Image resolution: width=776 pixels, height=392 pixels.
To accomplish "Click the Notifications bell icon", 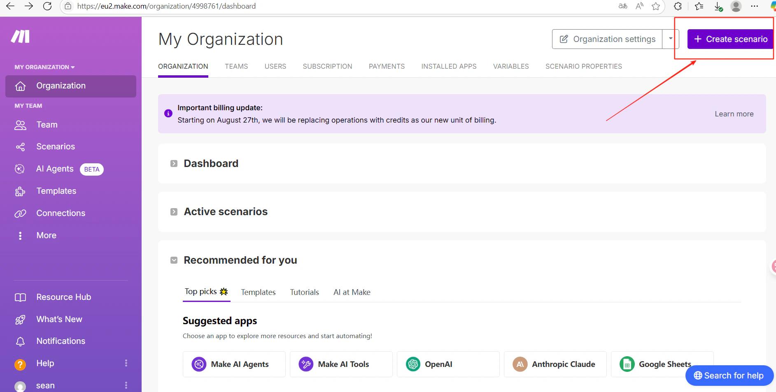I will (x=20, y=341).
